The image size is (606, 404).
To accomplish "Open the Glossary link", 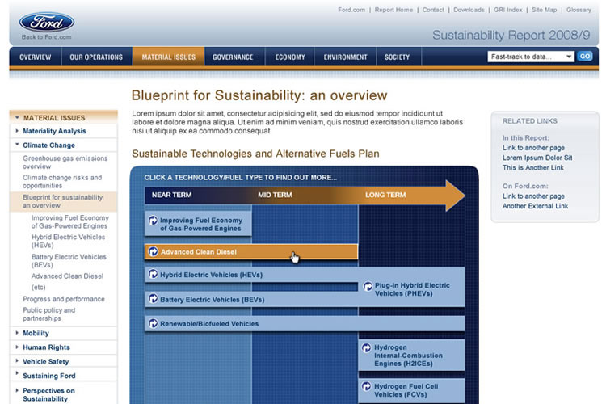I will [x=579, y=10].
